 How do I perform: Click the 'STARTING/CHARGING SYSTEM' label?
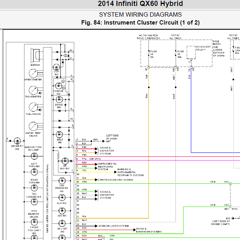click(115, 180)
